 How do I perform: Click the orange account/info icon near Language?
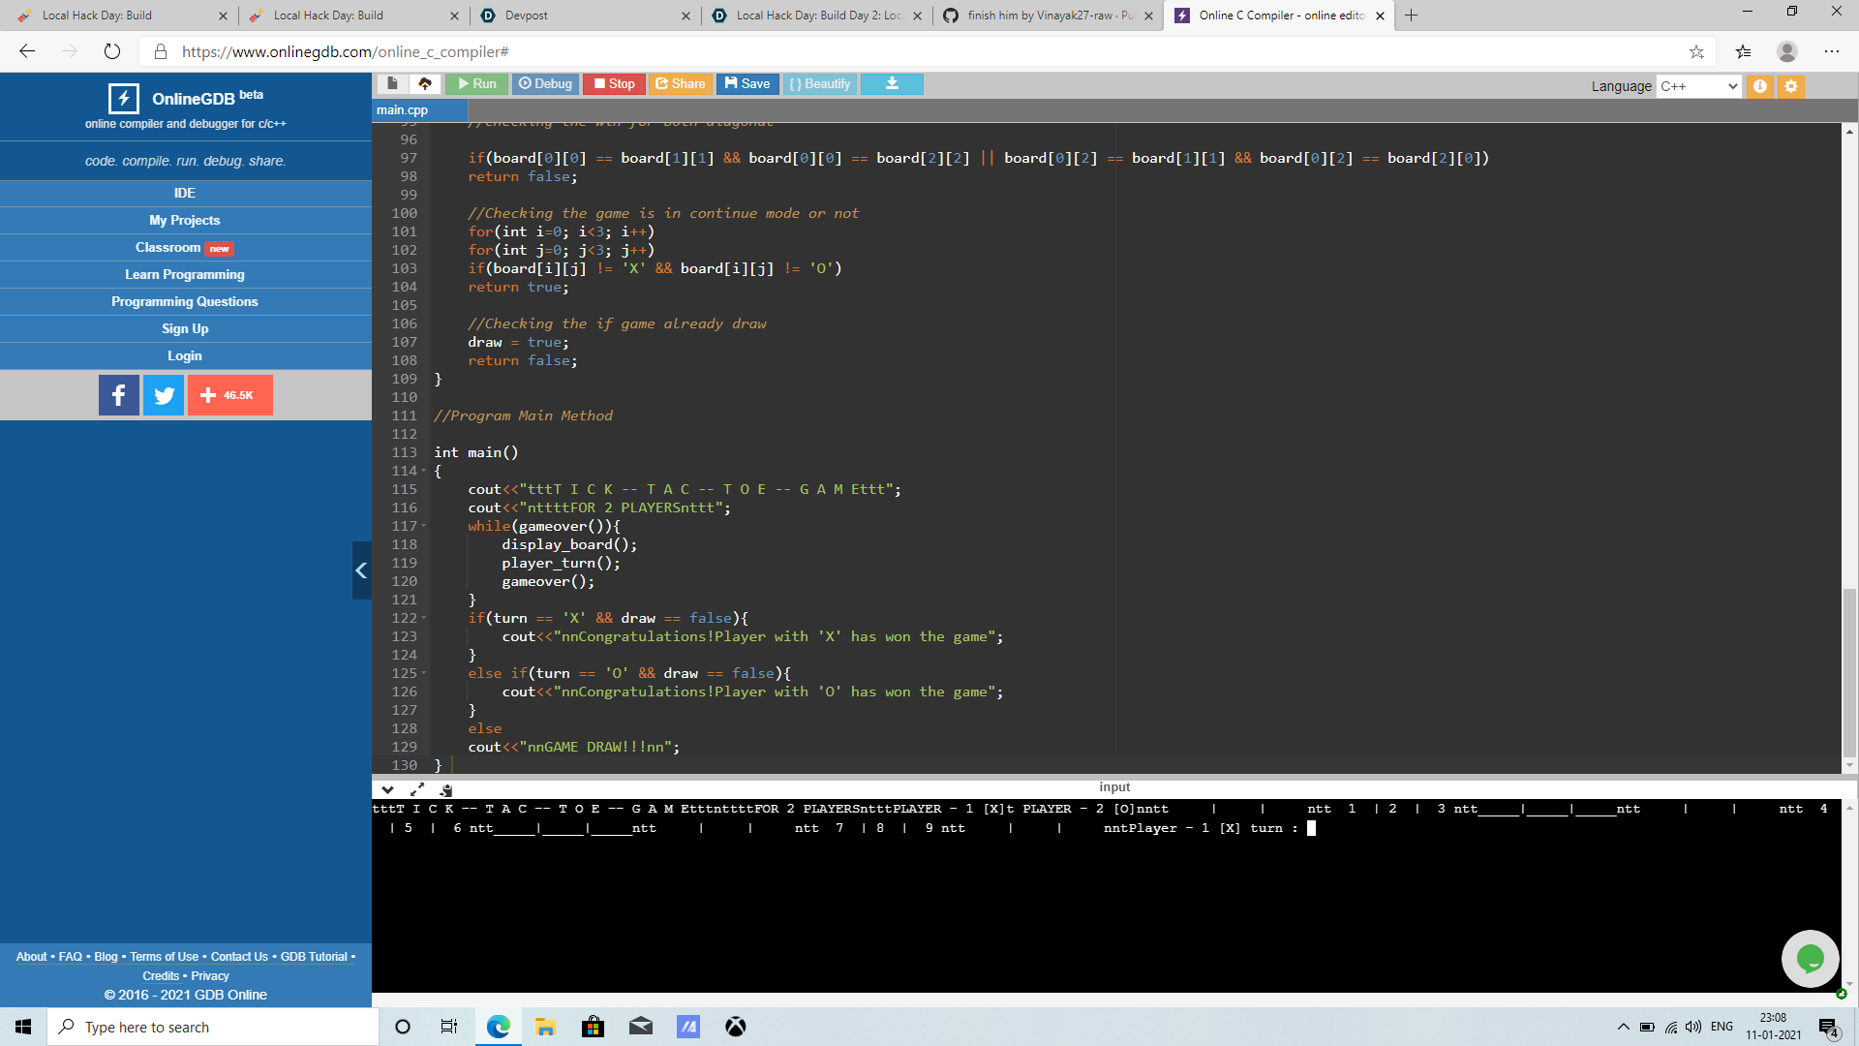[x=1759, y=85]
